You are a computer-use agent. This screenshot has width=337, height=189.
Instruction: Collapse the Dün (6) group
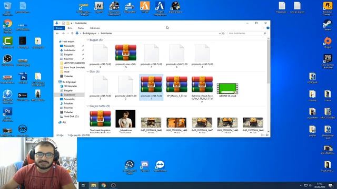click(x=88, y=71)
